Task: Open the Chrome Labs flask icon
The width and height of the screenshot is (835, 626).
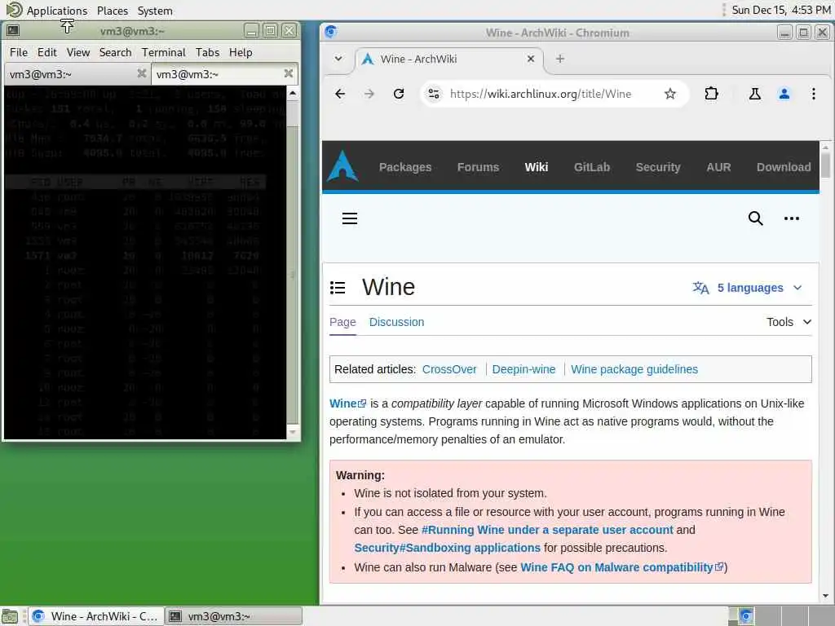Action: [754, 95]
